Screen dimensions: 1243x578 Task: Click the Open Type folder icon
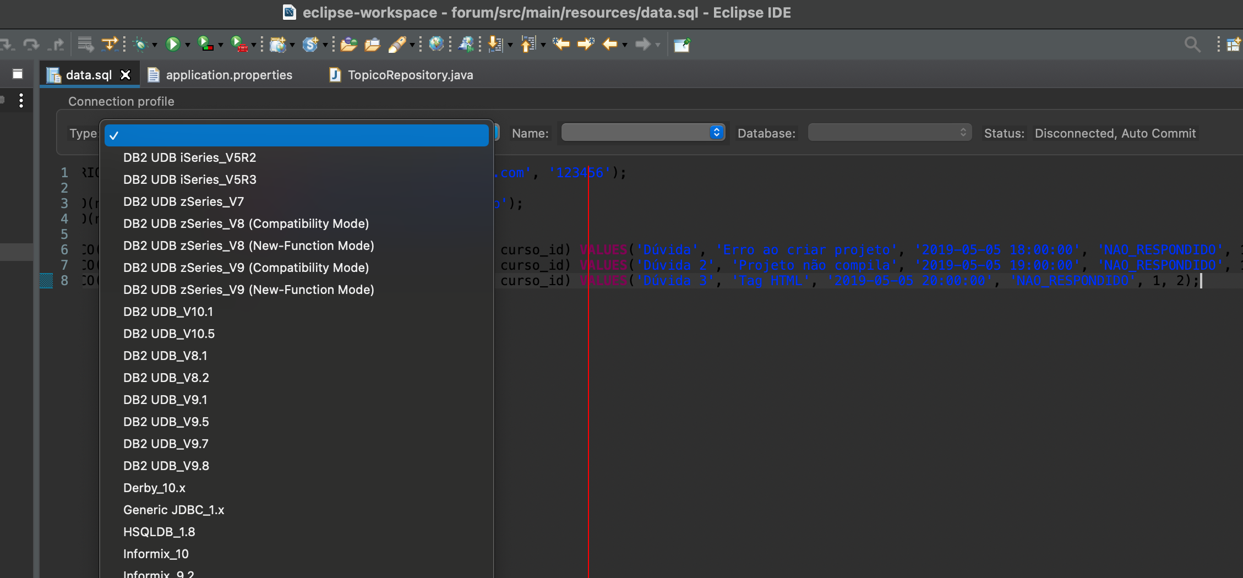[x=348, y=44]
